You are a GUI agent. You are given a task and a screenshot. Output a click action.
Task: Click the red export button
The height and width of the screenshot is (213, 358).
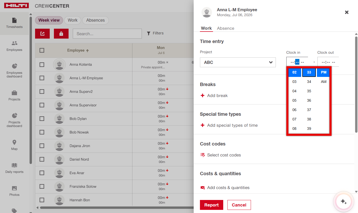(42, 34)
